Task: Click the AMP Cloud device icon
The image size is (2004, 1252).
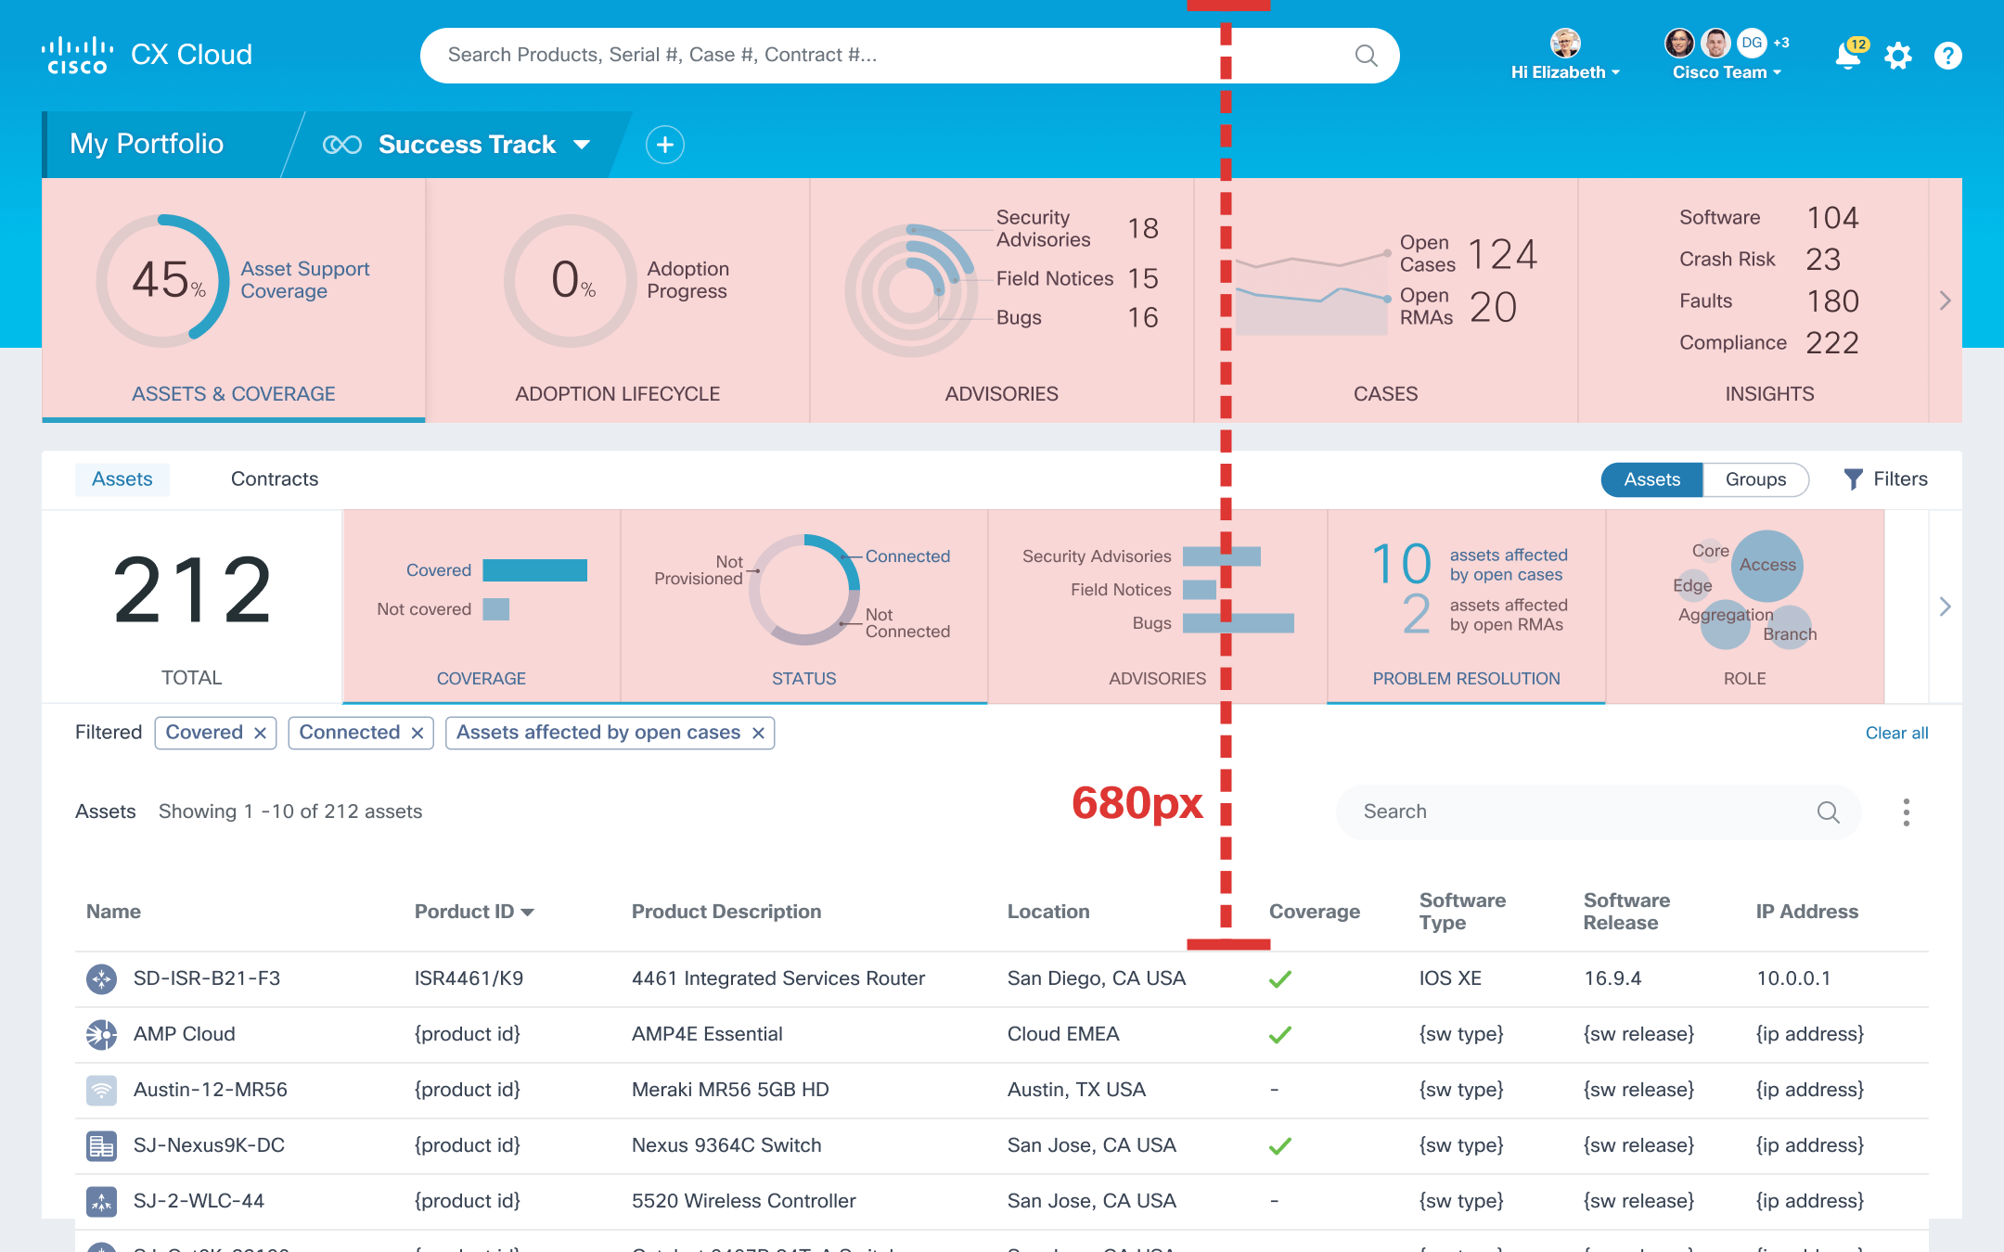Action: pyautogui.click(x=101, y=1034)
